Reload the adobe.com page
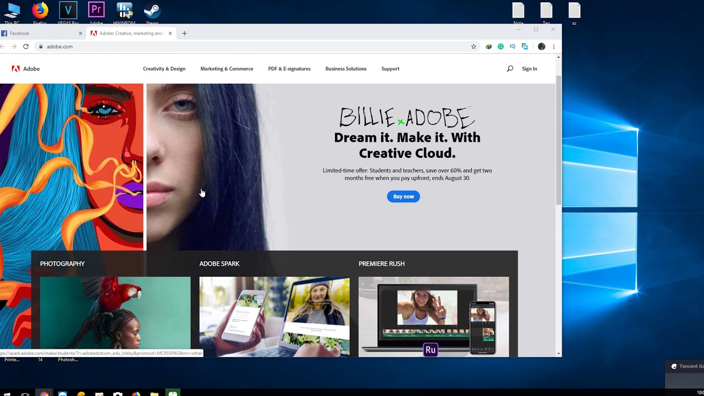The height and width of the screenshot is (396, 704). point(26,47)
